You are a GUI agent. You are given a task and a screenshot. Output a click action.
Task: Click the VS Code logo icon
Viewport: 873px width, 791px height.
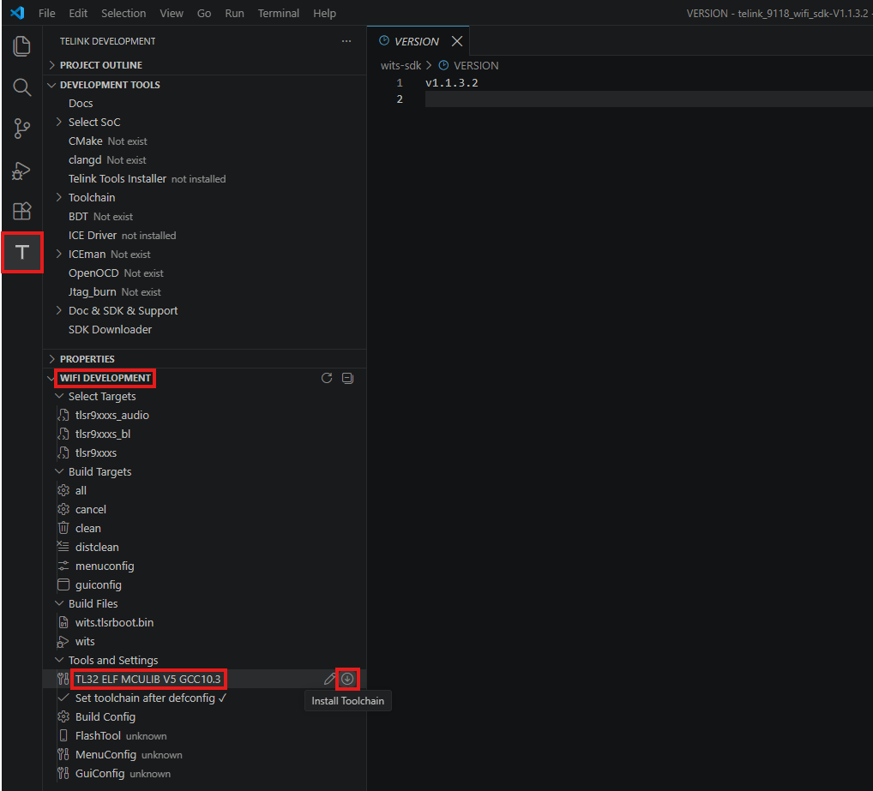[x=17, y=13]
